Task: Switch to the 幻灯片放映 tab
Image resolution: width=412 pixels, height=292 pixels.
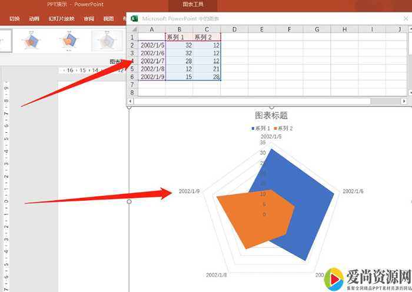Action: (x=60, y=19)
